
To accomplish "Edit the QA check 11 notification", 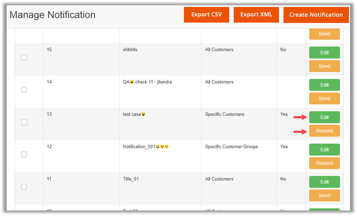I will coord(324,85).
